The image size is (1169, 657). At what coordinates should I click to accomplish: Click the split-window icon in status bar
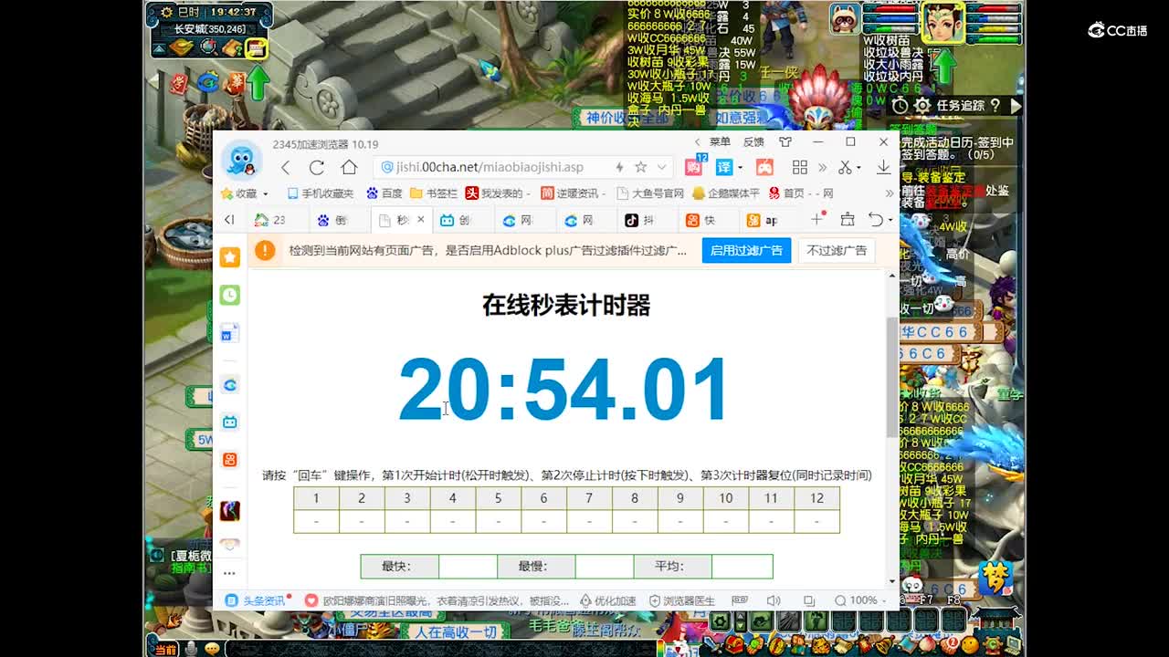point(809,600)
